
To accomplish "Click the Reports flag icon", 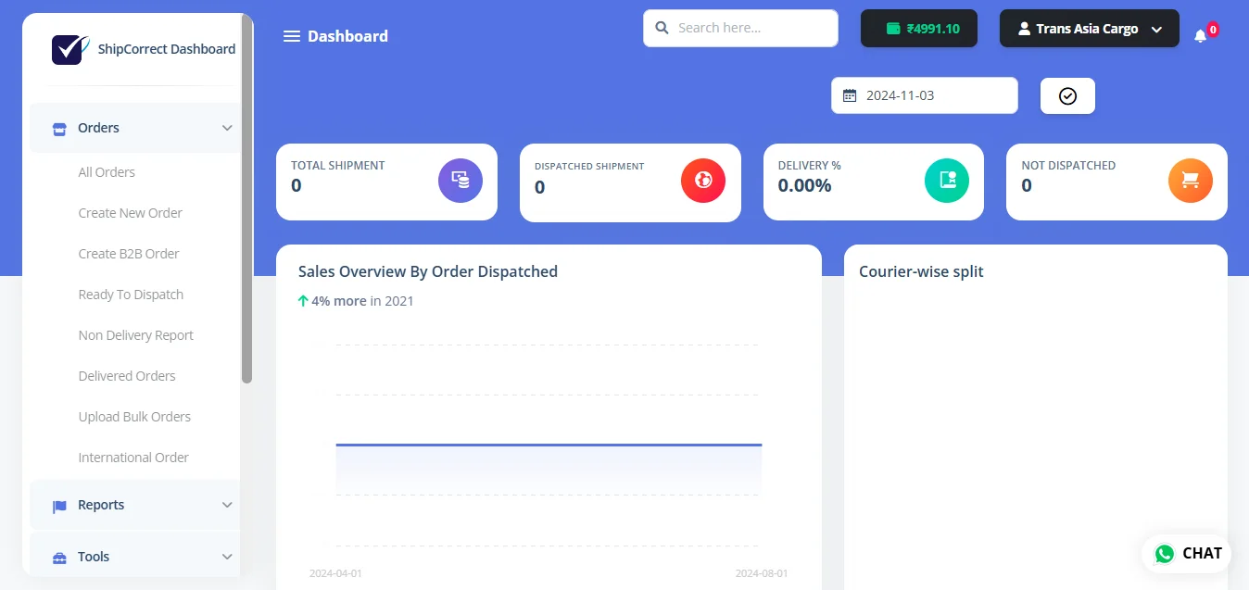I will pos(58,505).
